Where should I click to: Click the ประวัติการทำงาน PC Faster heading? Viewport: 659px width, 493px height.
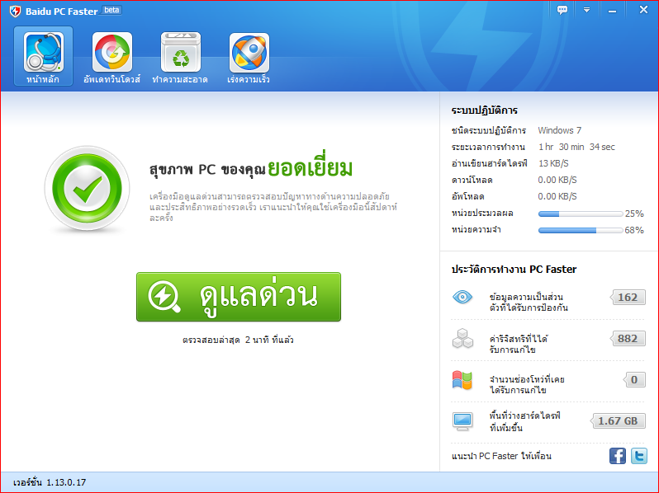(x=514, y=270)
